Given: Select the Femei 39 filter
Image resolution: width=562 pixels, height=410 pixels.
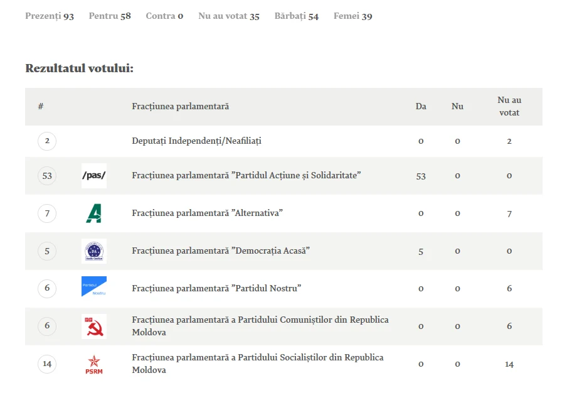Looking at the screenshot, I should pyautogui.click(x=353, y=16).
